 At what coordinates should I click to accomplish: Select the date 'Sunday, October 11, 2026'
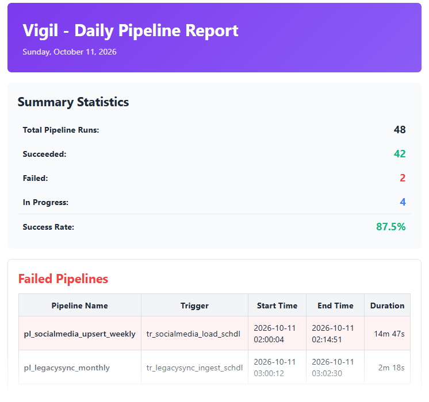tap(70, 52)
